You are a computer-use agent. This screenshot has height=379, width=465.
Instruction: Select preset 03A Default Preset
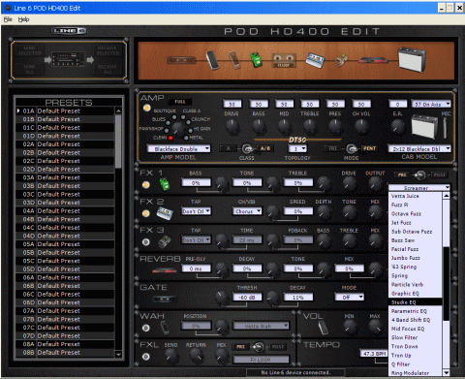pyautogui.click(x=65, y=177)
